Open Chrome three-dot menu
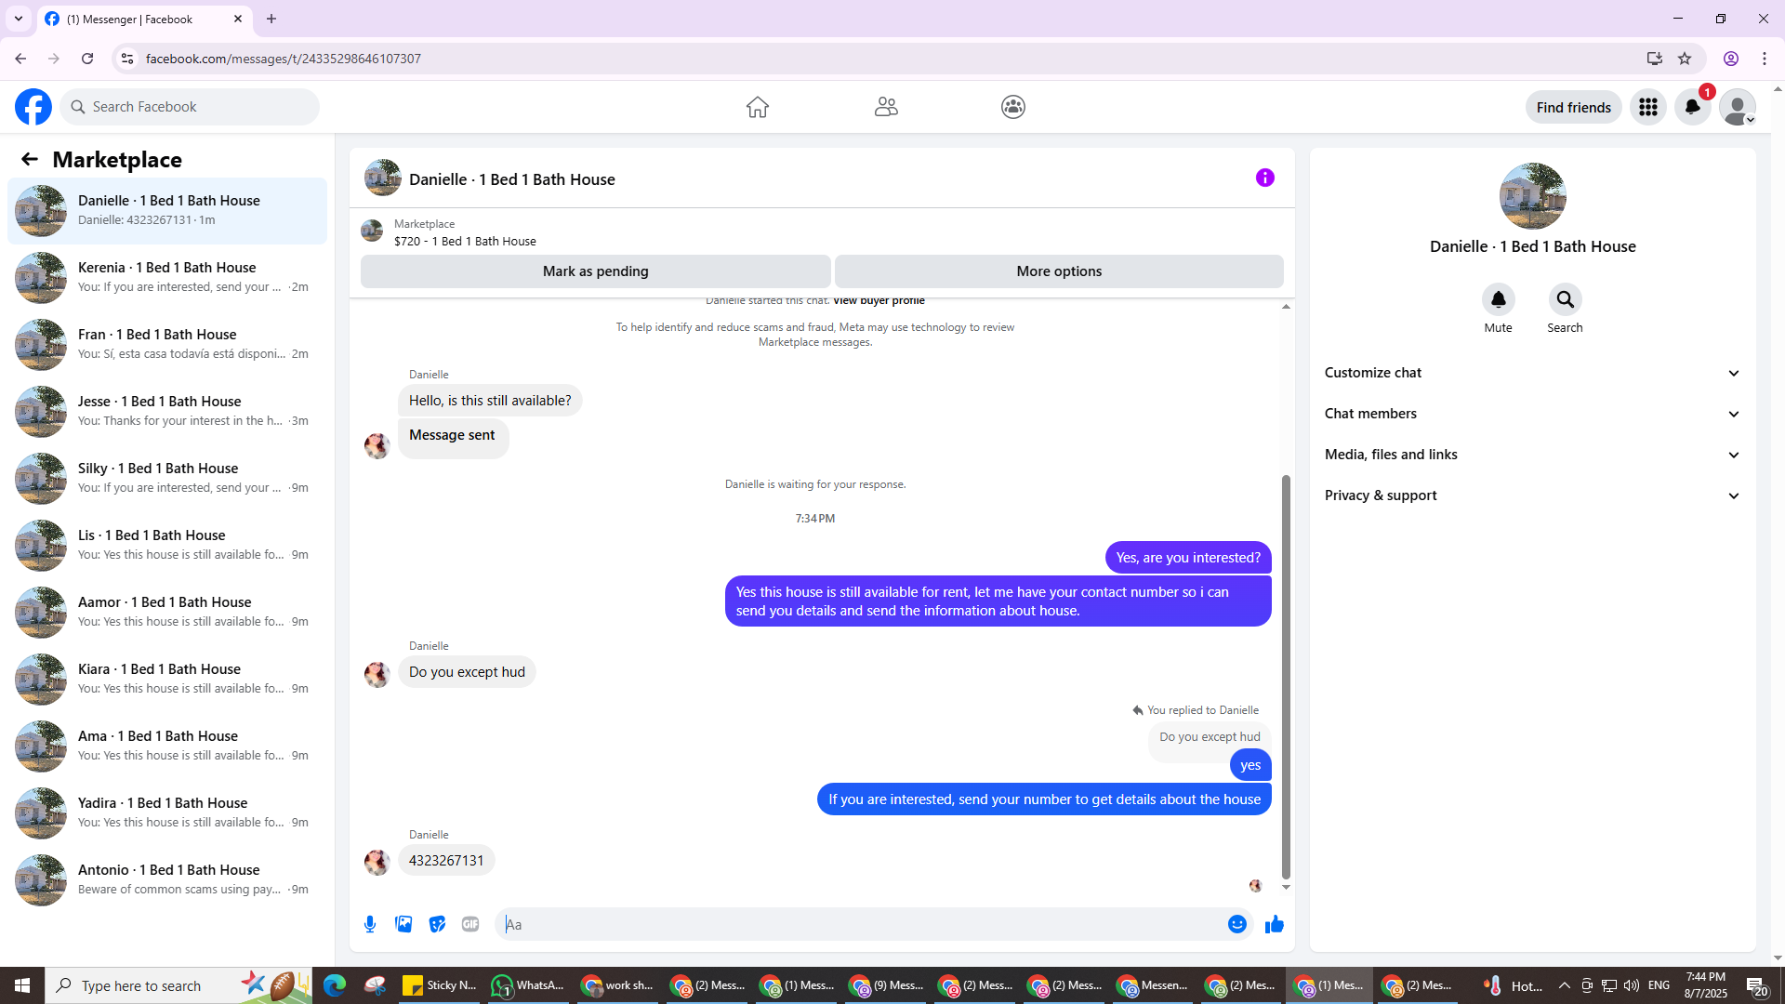The width and height of the screenshot is (1785, 1004). (x=1765, y=59)
